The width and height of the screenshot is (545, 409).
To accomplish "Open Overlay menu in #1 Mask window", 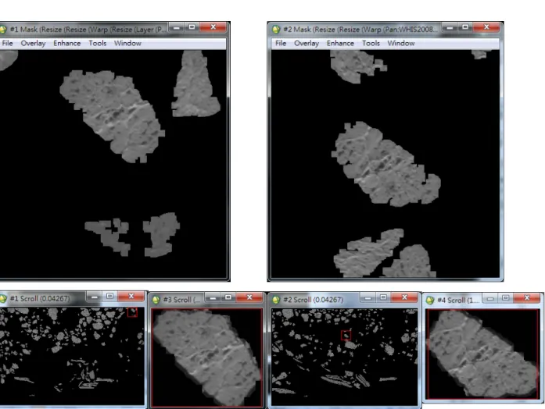I will pos(33,44).
